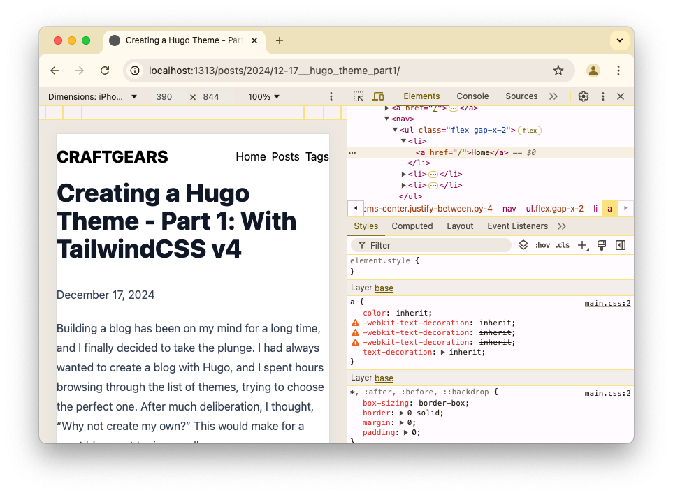This screenshot has width=673, height=495.
Task: Activate the inspect element picker
Action: (x=359, y=96)
